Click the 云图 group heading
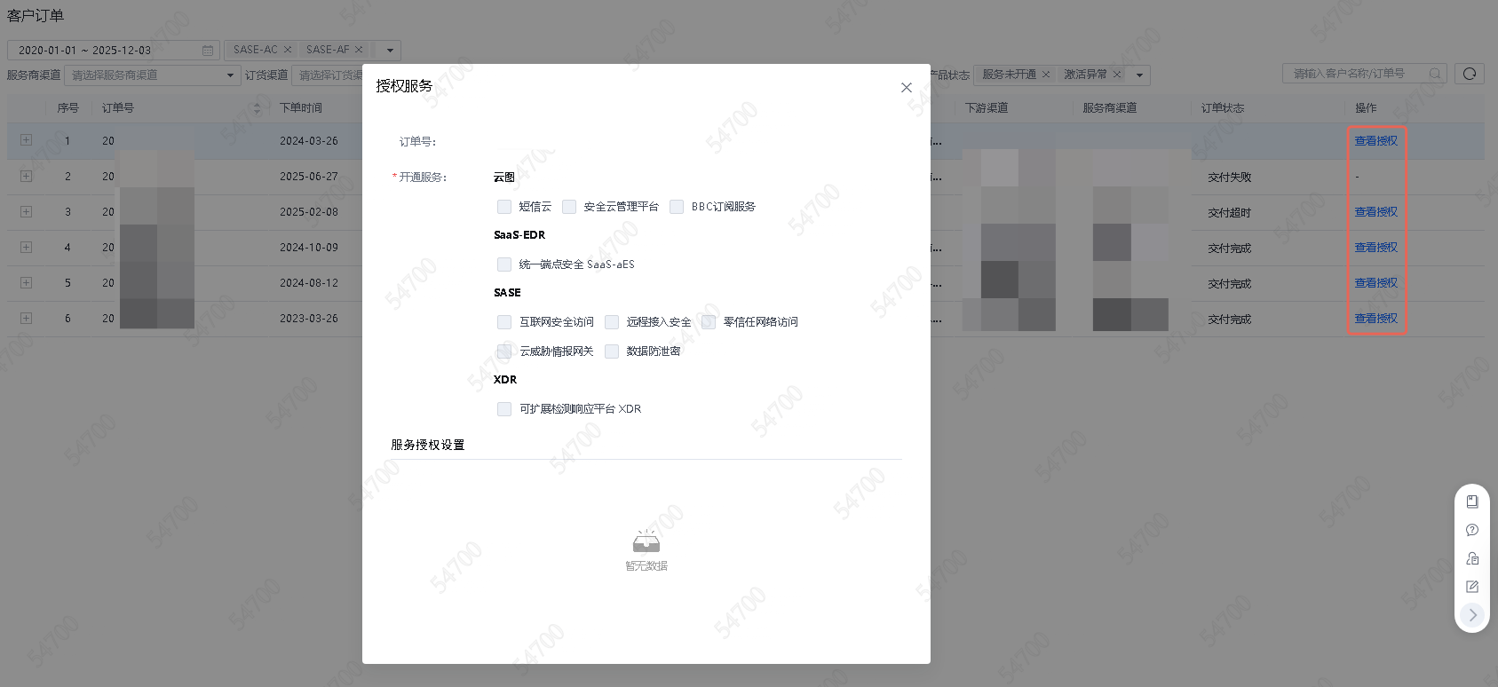This screenshot has width=1498, height=687. 504,178
